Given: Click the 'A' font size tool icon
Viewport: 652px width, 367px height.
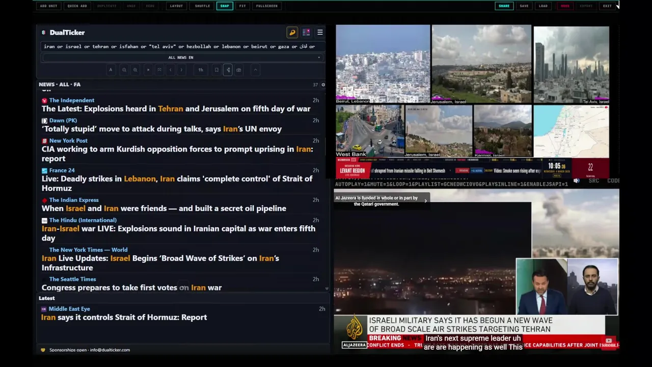Looking at the screenshot, I should 111,70.
